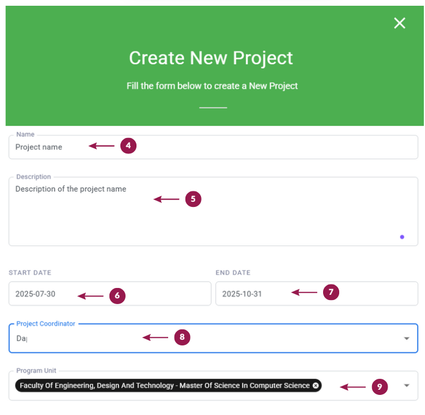Expand the Program Unit dropdown arrow
This screenshot has height=415, width=425.
[x=407, y=386]
